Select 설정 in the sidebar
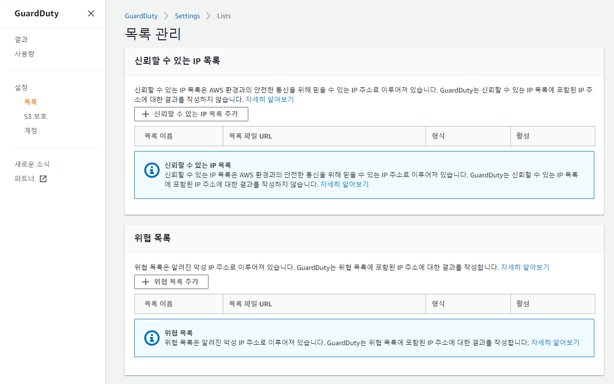The height and width of the screenshot is (384, 614). pos(21,88)
